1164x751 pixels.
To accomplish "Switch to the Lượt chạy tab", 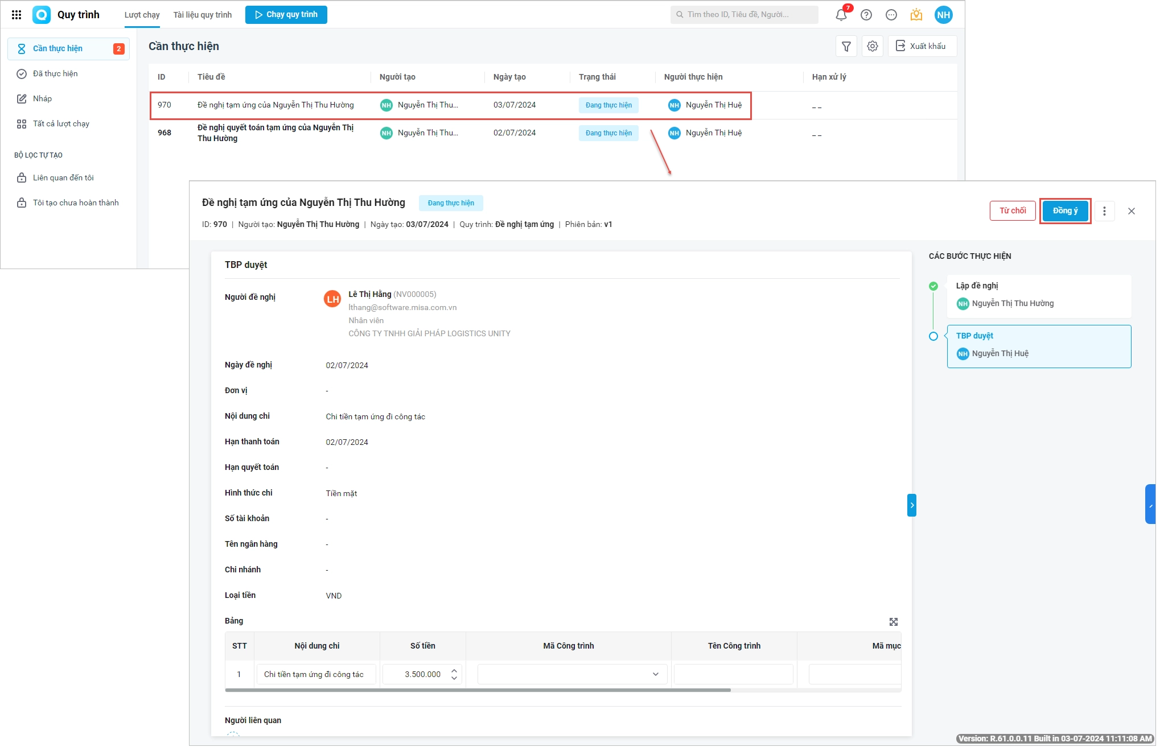I will (x=142, y=15).
